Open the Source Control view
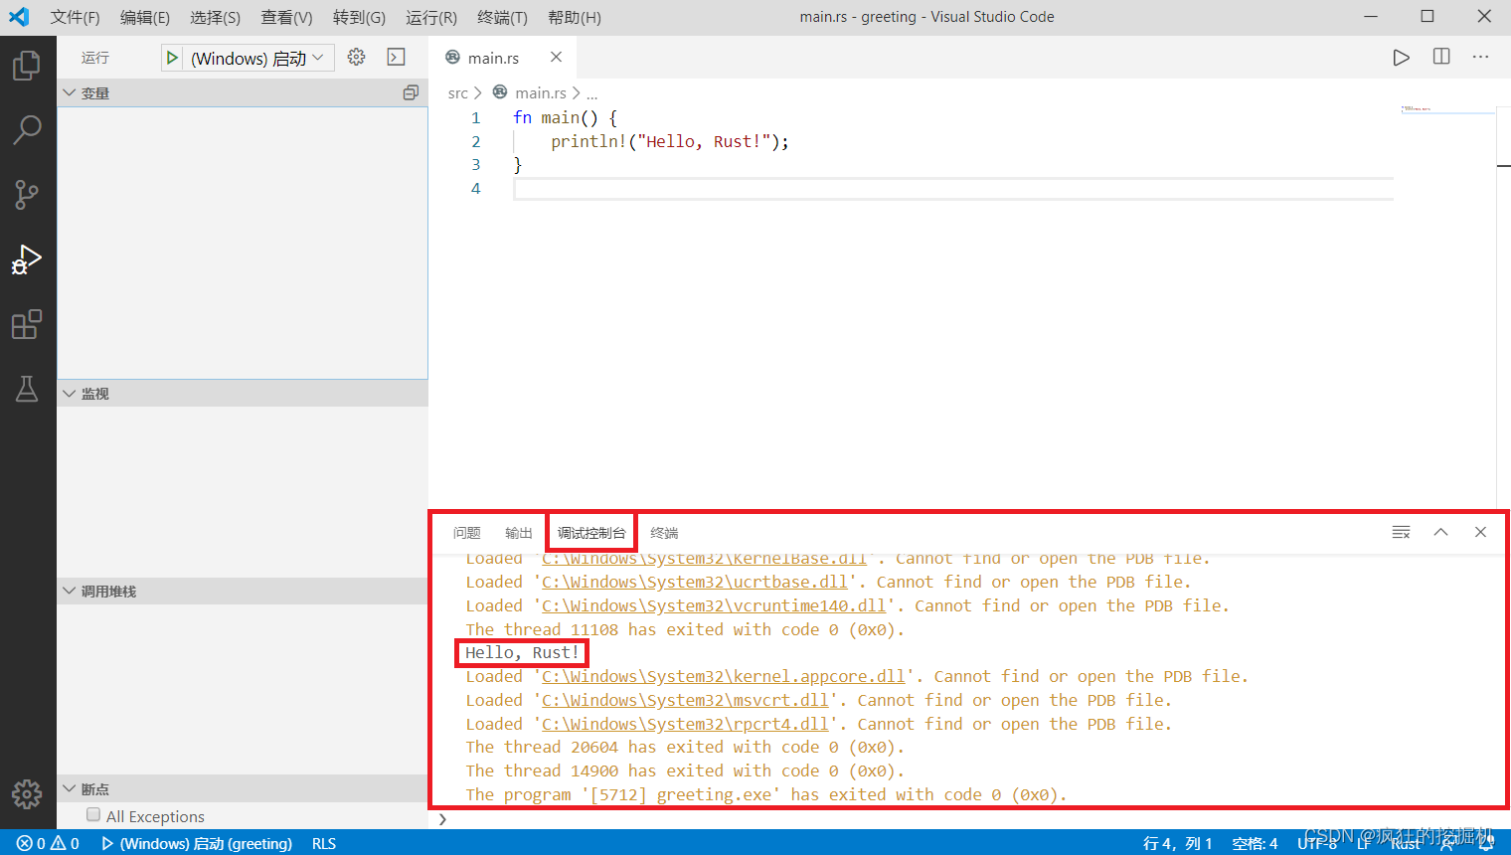The width and height of the screenshot is (1511, 855). 27,195
